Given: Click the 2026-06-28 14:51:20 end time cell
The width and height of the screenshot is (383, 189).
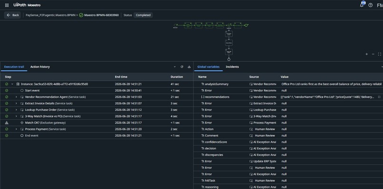Looking at the screenshot, I should tap(128, 129).
